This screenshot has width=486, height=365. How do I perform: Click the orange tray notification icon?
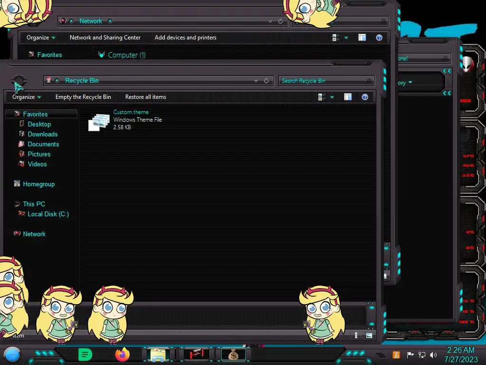396,355
